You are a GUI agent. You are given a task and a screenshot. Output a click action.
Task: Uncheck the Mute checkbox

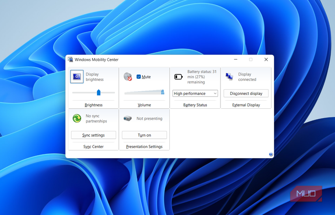coord(138,77)
